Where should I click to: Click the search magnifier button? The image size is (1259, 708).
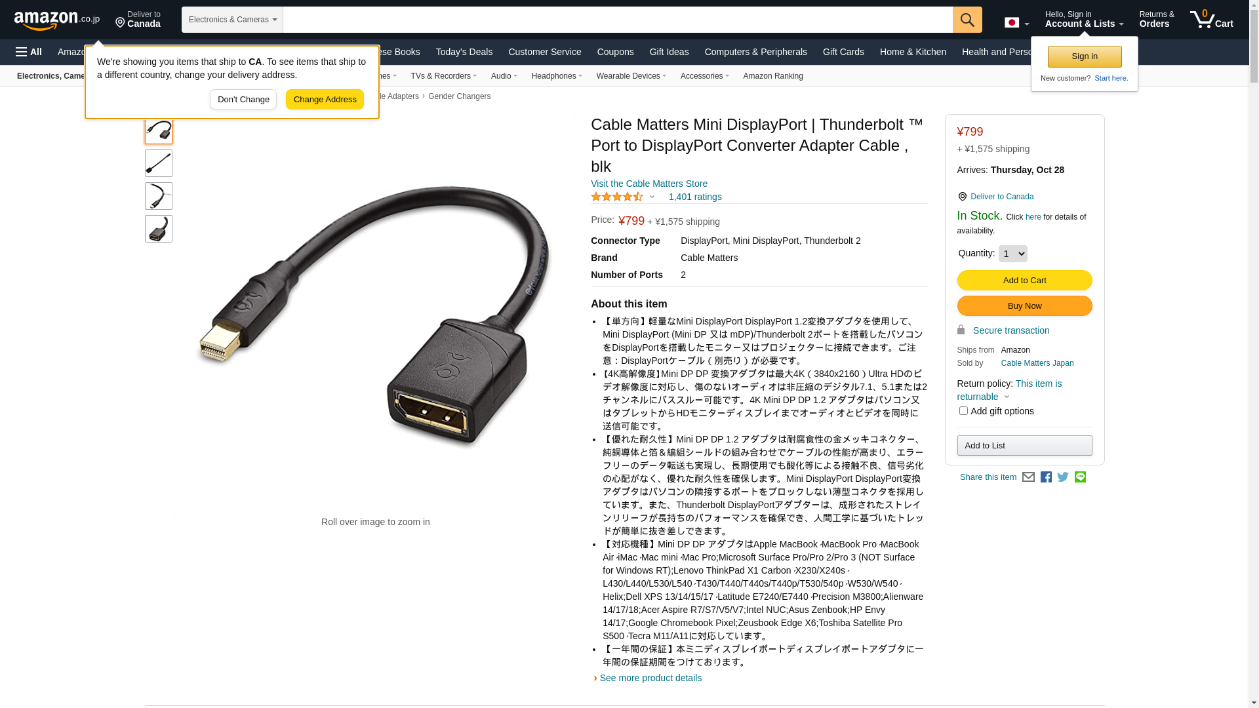tap(967, 20)
